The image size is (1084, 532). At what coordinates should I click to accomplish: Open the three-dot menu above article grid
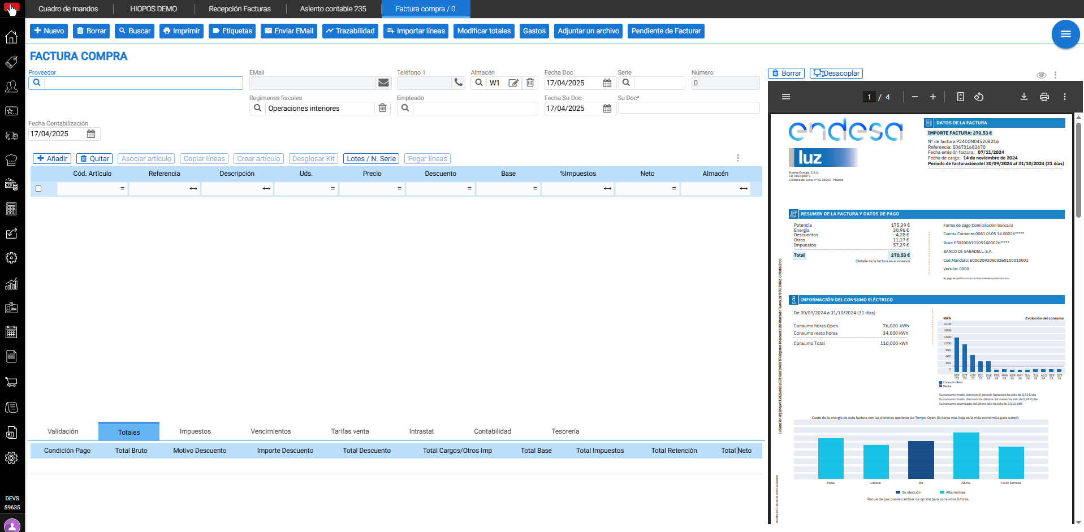point(738,158)
